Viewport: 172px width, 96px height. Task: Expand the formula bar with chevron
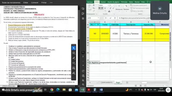170,18
